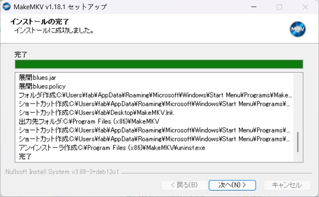Select the アンインストーラ作成 uninst.exe log line
This screenshot has width=319, height=197.
(112, 148)
